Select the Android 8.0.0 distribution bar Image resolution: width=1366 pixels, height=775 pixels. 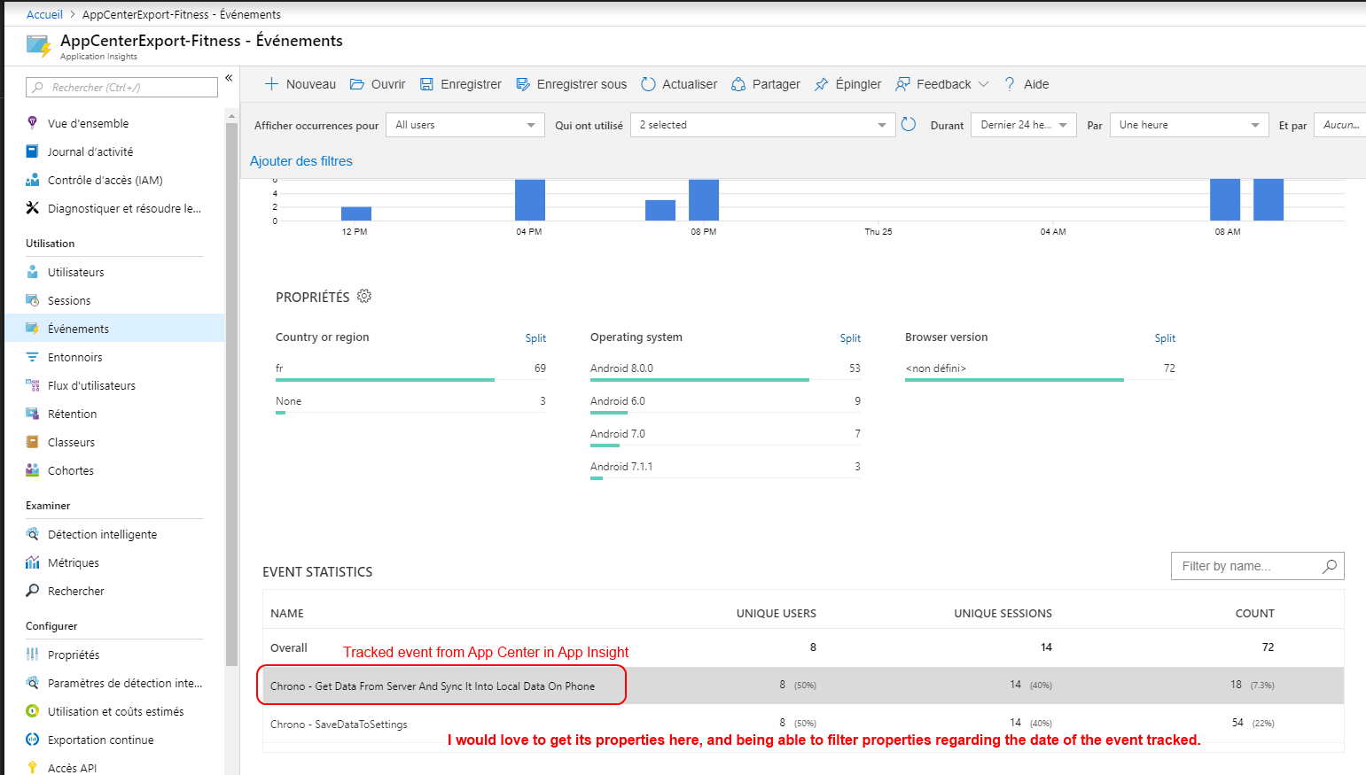pyautogui.click(x=700, y=380)
